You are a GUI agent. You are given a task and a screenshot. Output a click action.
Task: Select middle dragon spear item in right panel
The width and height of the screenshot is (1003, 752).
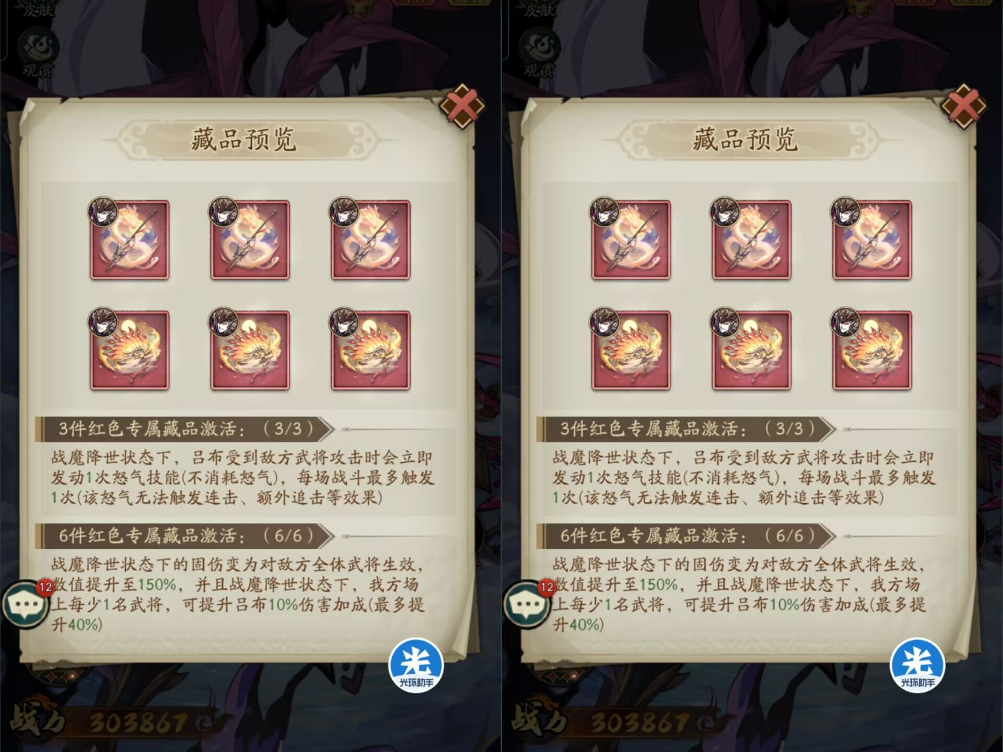tap(751, 240)
